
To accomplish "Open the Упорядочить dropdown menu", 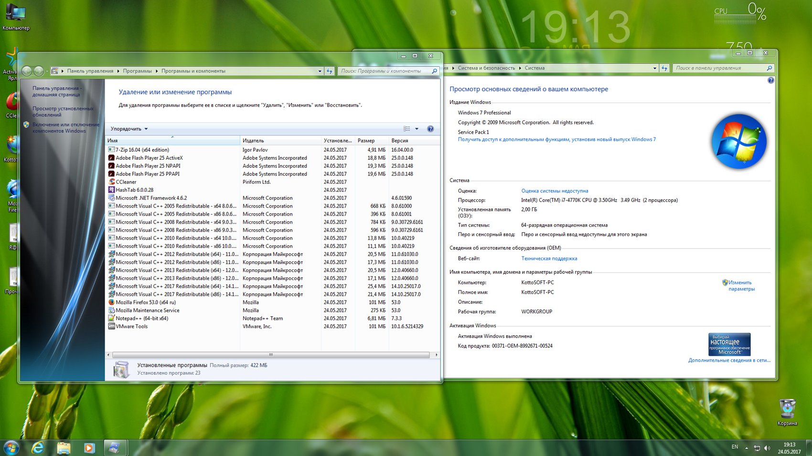I will pos(129,129).
